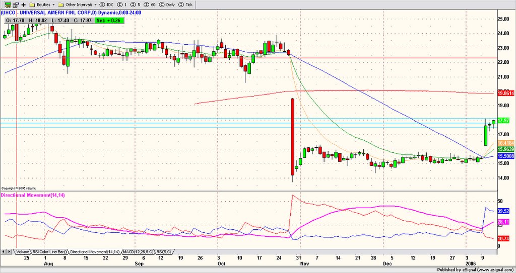
Task: Click the 'H: 18.02' high value
Action: click(x=37, y=21)
